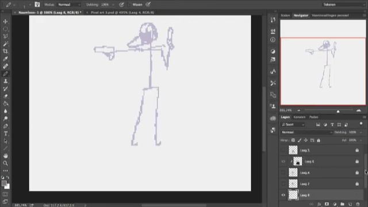The height and width of the screenshot is (207, 368).
Task: Toggle layer filtering on/off switch
Action: click(361, 124)
